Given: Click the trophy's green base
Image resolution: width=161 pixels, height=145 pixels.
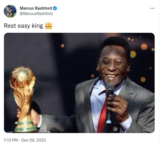Looking at the screenshot, I should (x=25, y=126).
